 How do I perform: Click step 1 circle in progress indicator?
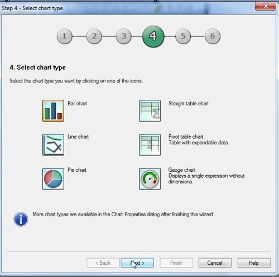point(65,36)
